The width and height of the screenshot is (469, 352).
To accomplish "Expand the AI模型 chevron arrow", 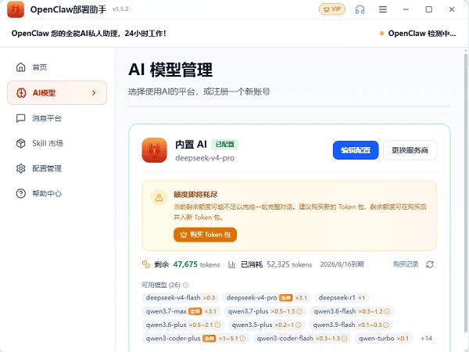I will point(94,93).
